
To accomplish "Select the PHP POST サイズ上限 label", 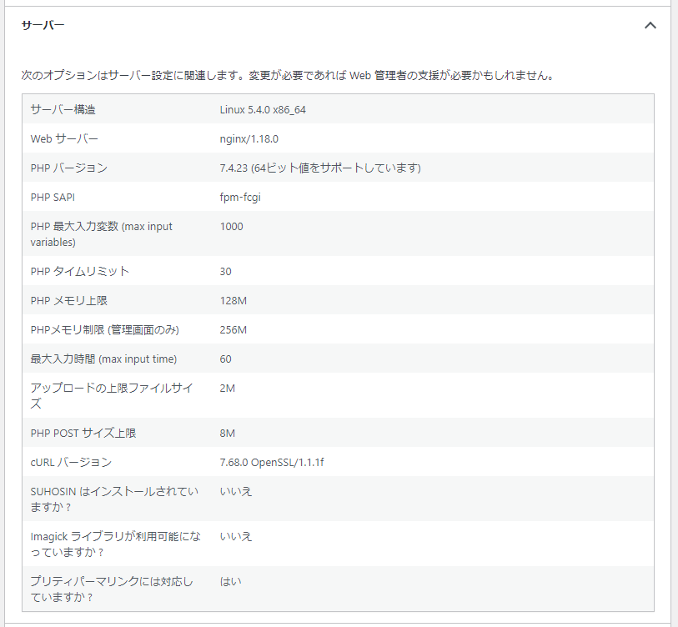I will pos(83,433).
